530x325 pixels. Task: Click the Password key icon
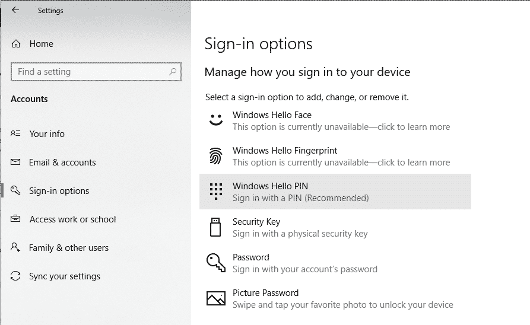tap(215, 263)
